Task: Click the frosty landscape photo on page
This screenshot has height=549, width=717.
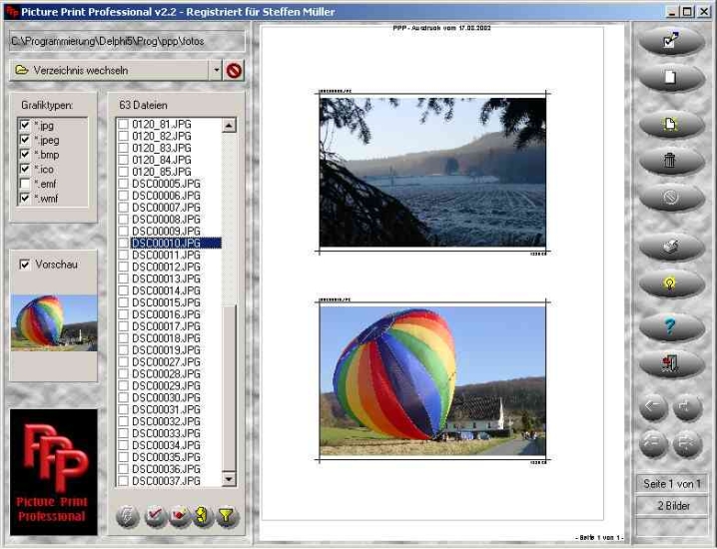Action: click(432, 172)
